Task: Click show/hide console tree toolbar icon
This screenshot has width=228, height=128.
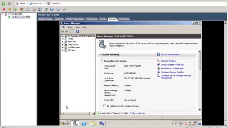Action: pos(72,32)
